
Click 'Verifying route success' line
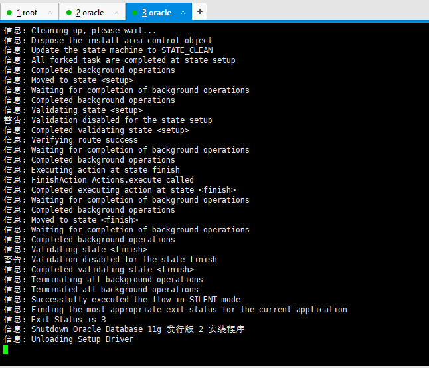[70, 140]
